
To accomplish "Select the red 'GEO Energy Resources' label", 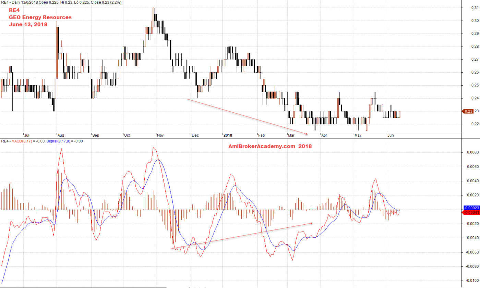I will (40, 17).
